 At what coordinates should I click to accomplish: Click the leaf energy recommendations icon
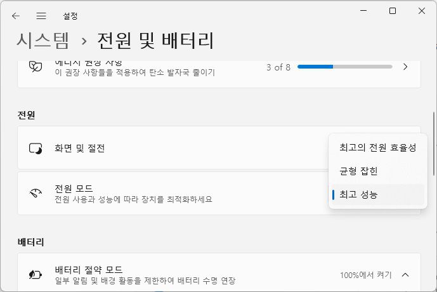tap(36, 67)
